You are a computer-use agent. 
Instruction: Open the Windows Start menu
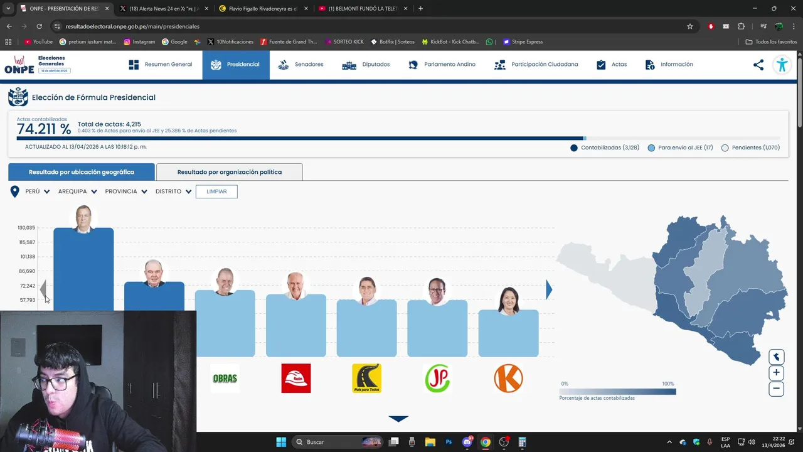coord(281,442)
